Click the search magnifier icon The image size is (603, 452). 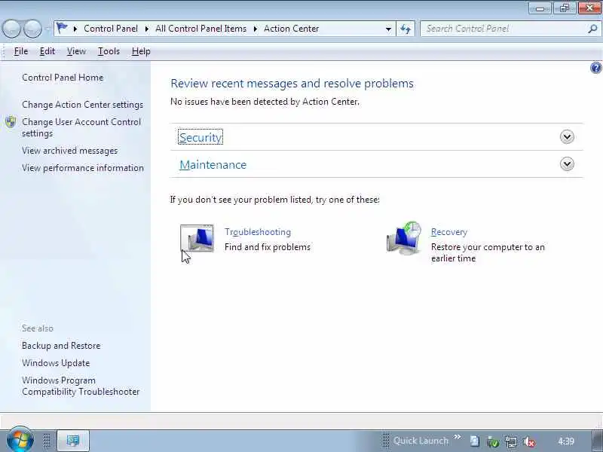point(592,29)
